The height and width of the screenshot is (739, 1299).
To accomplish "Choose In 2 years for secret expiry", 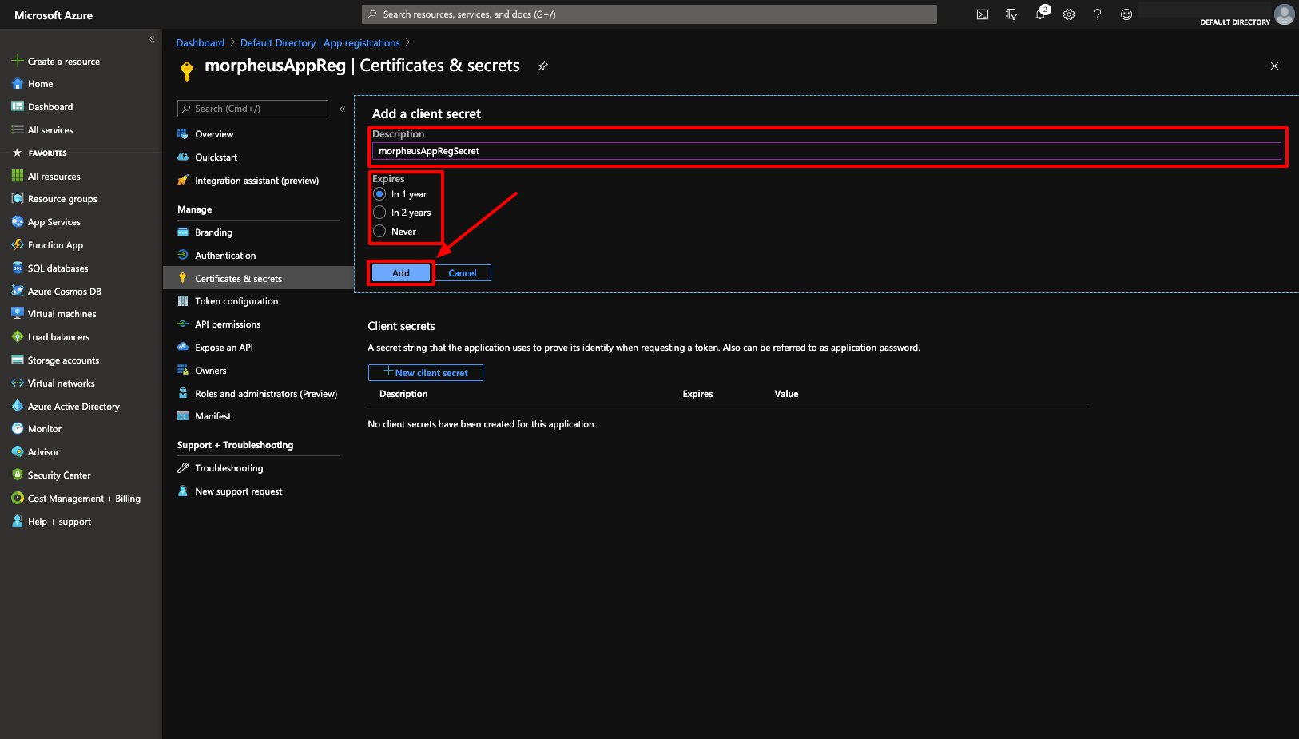I will [379, 213].
